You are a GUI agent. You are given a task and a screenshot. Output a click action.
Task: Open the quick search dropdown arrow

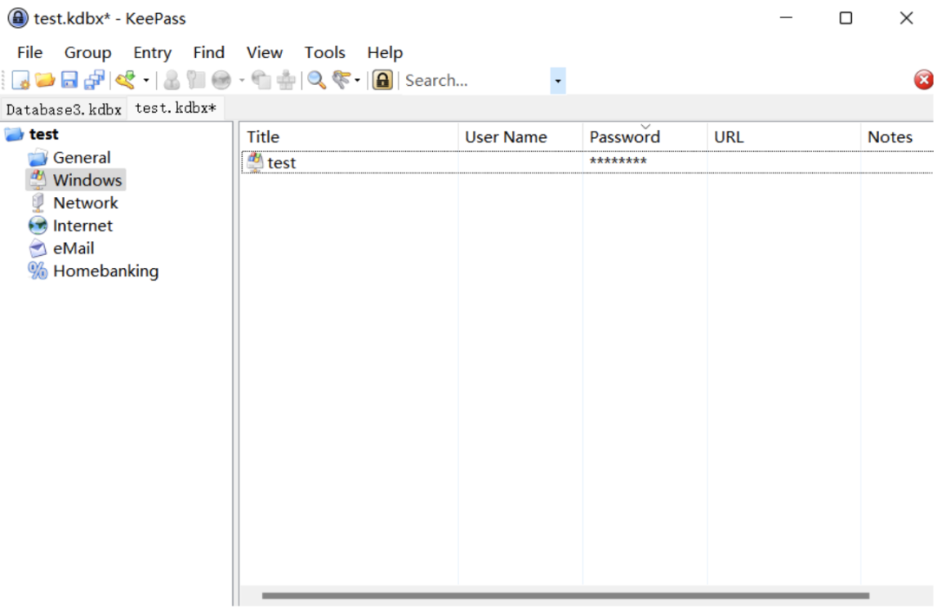click(x=558, y=81)
